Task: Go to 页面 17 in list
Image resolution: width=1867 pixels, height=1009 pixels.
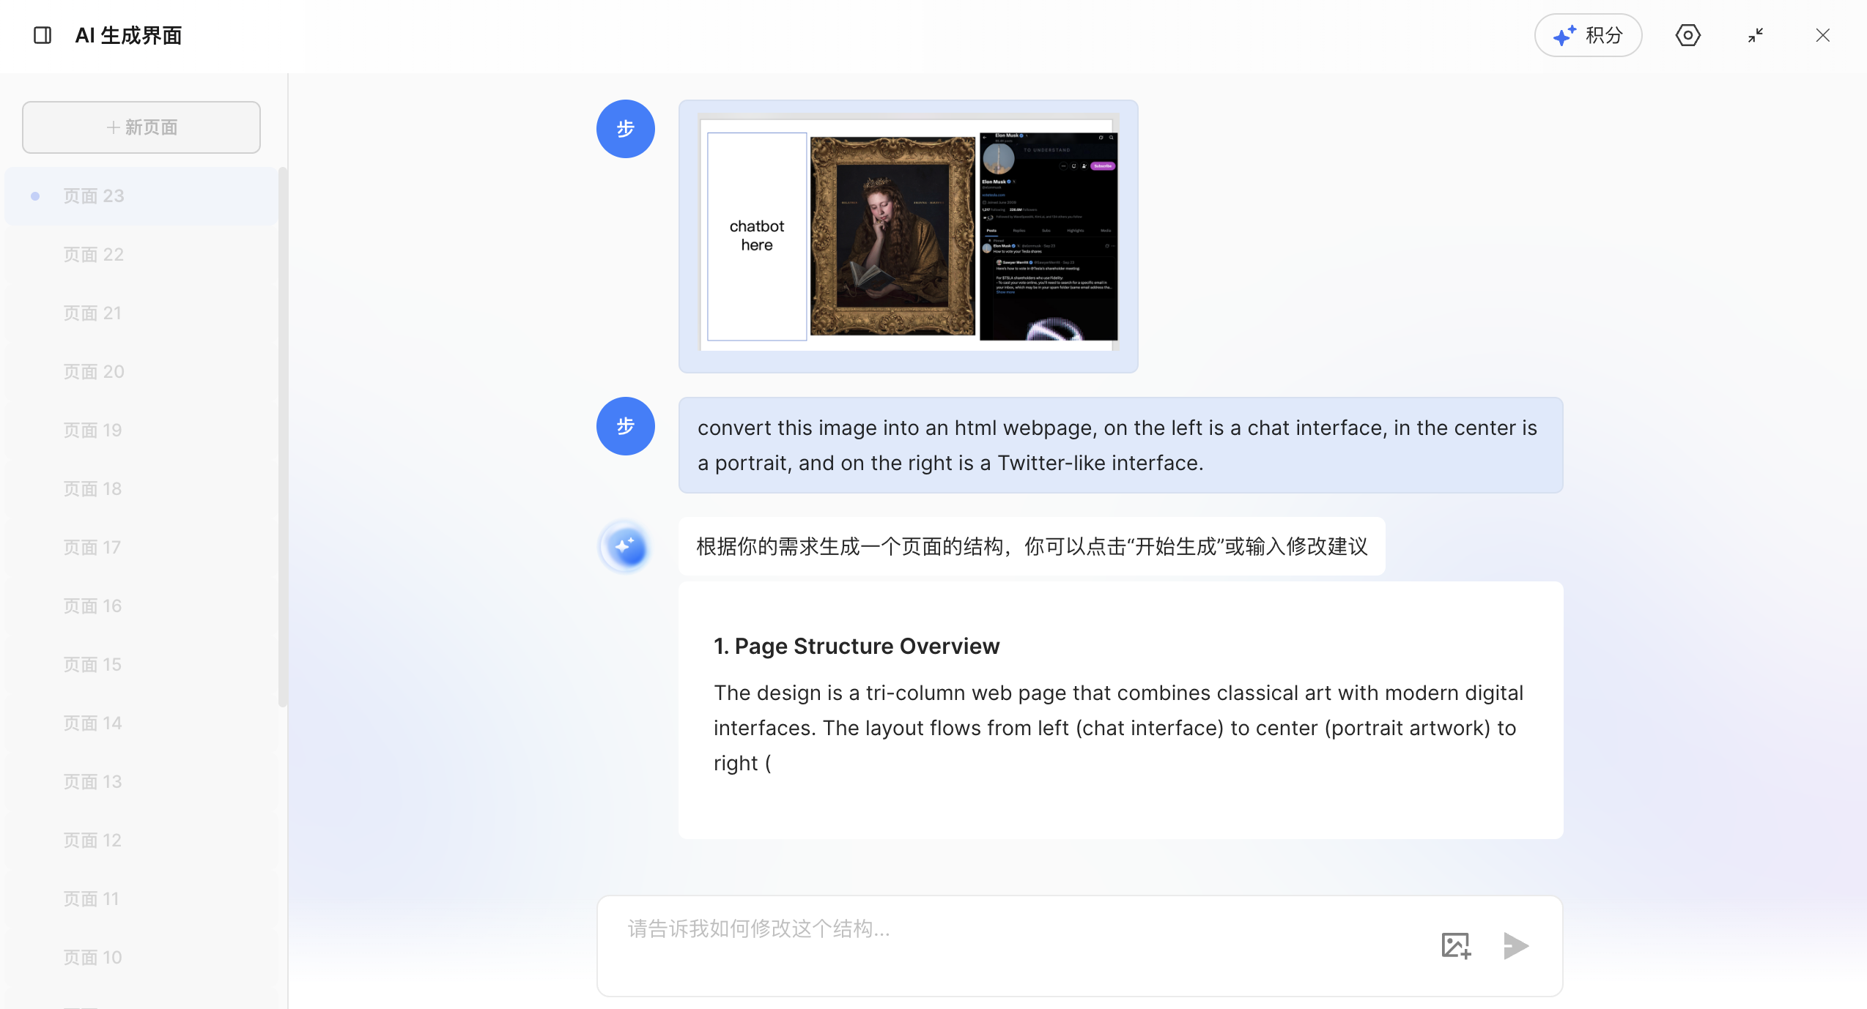Action: tap(92, 548)
